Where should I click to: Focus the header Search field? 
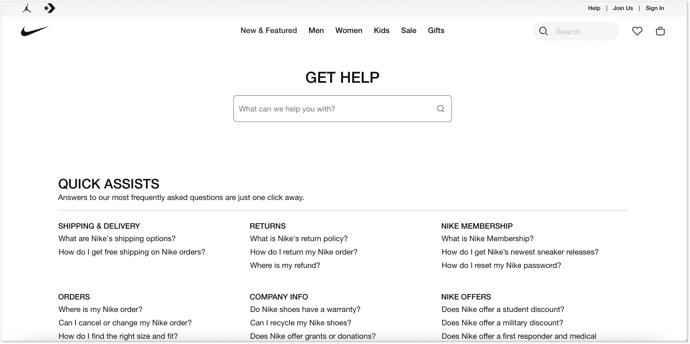point(576,31)
